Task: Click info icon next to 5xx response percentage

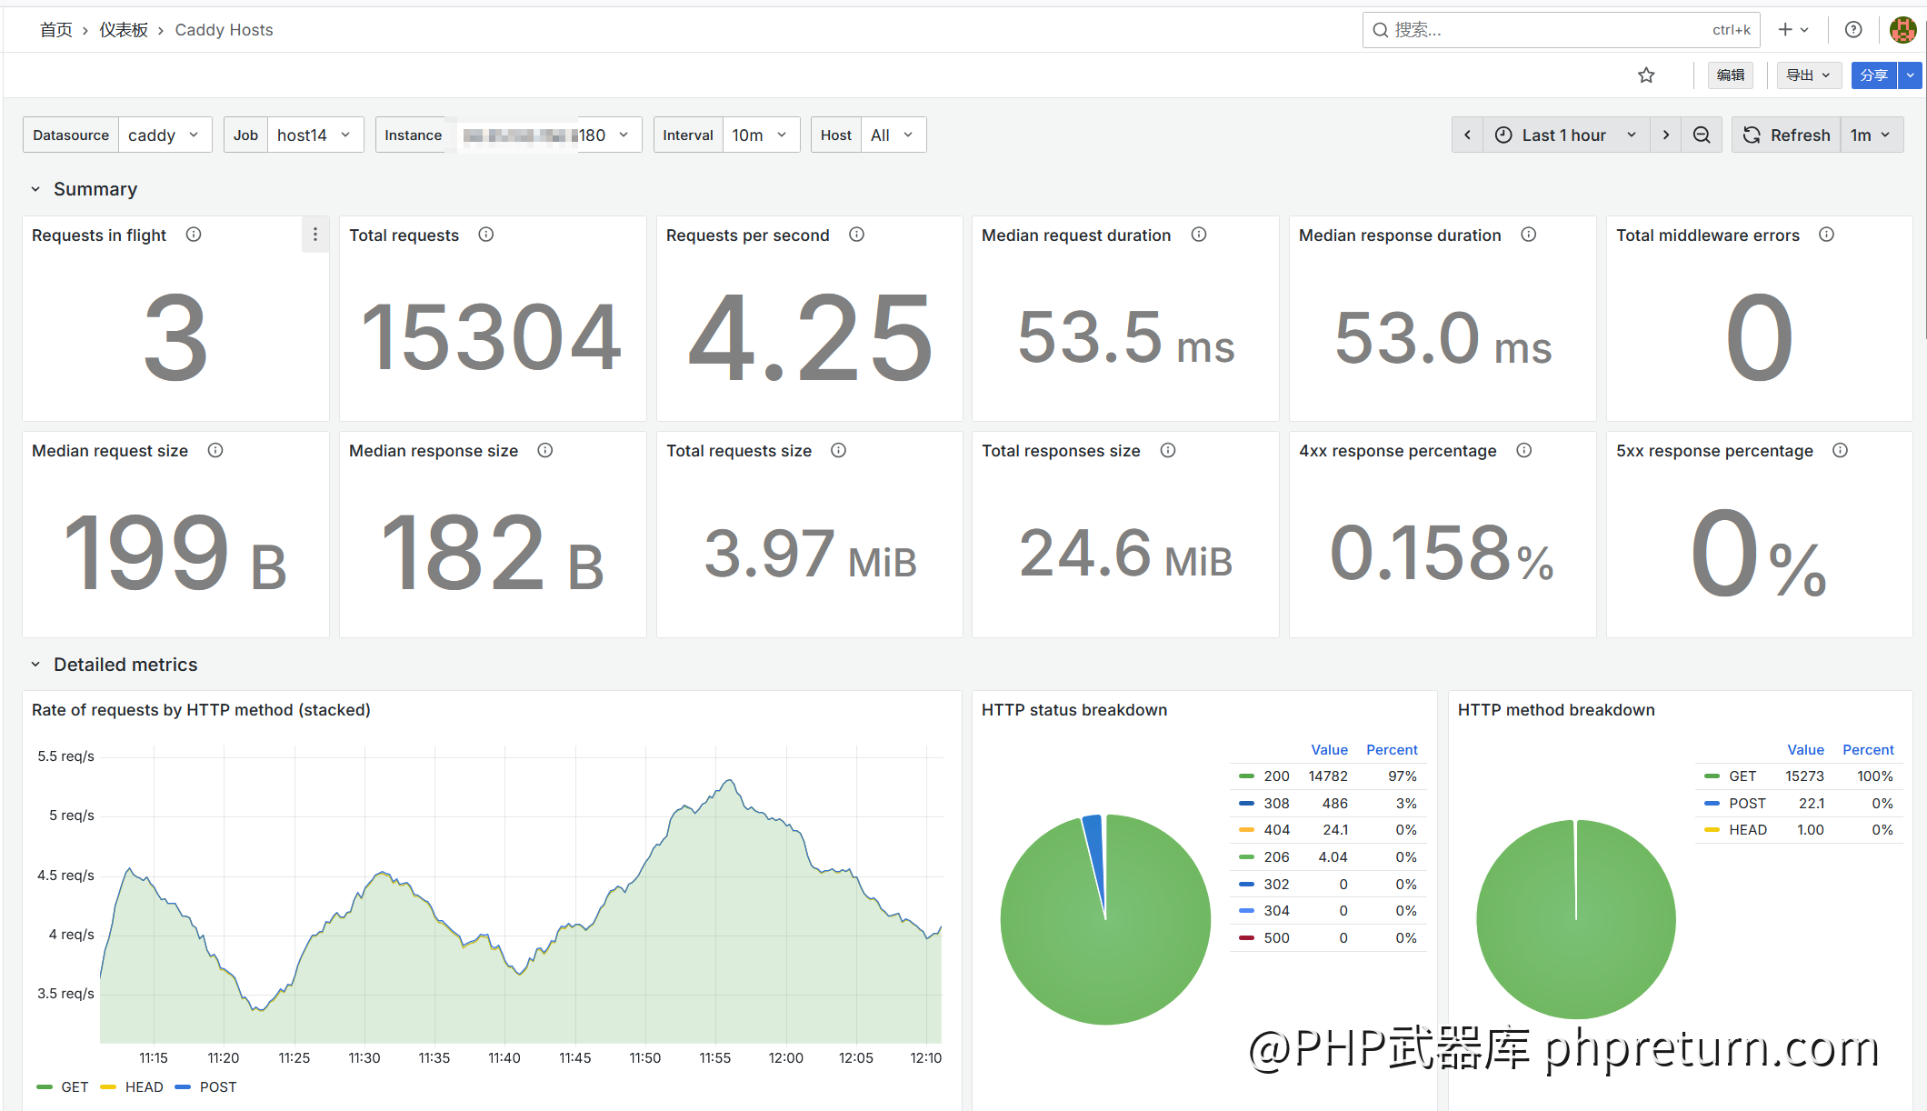Action: pyautogui.click(x=1840, y=450)
